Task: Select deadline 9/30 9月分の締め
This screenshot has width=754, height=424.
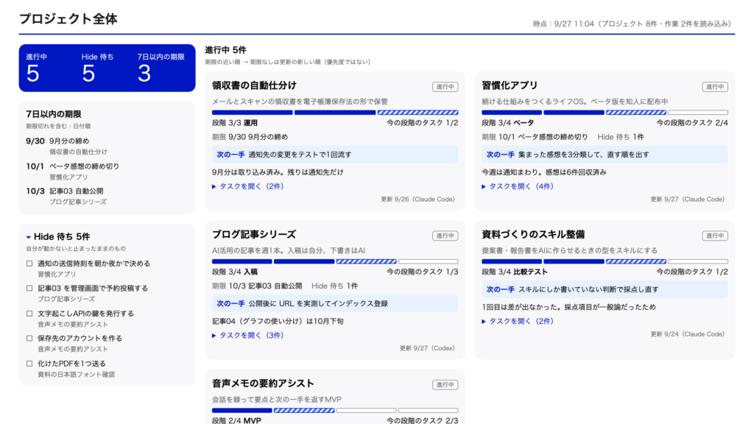Action: [67, 146]
